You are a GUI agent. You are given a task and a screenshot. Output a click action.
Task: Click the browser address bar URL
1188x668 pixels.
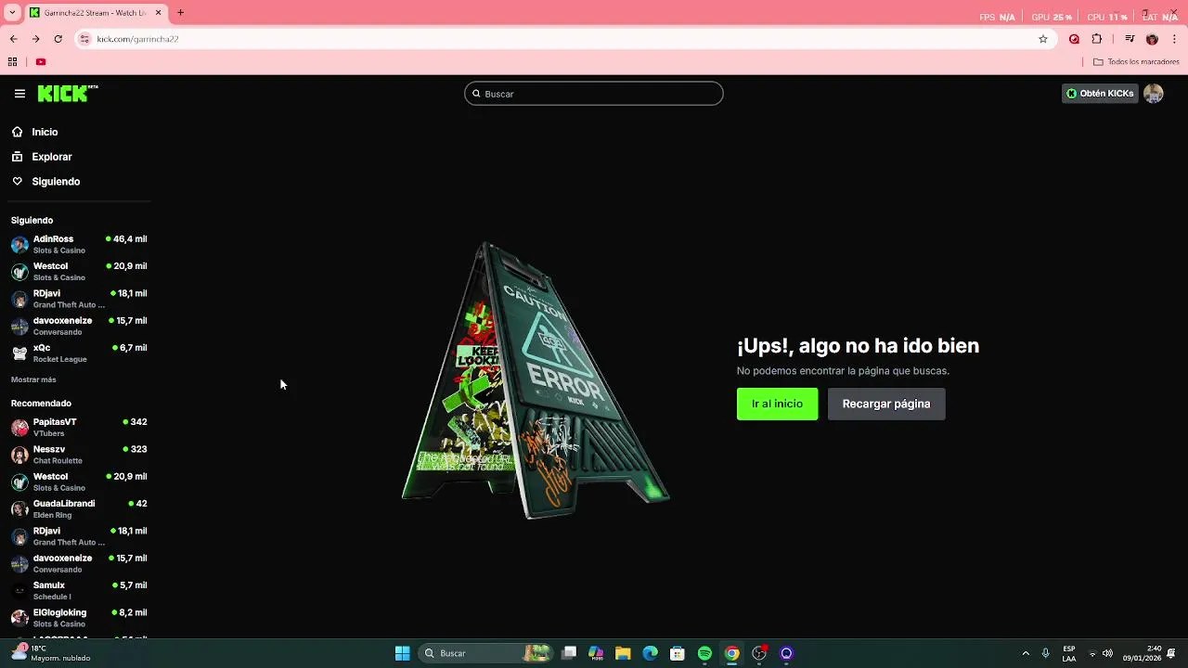(x=137, y=39)
